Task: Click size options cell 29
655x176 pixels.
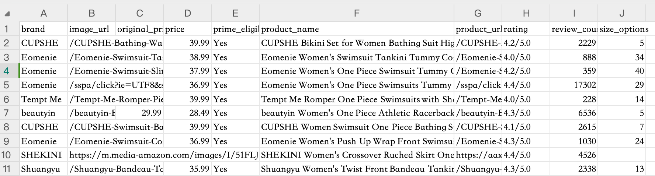Action: 622,85
